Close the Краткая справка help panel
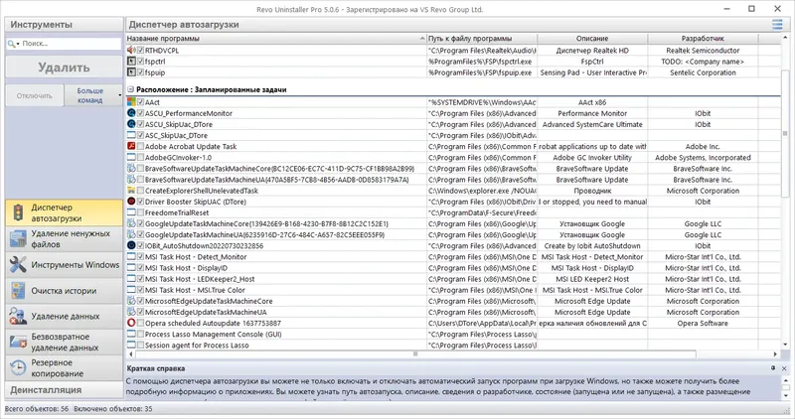The width and height of the screenshot is (795, 419). pyautogui.click(x=784, y=368)
